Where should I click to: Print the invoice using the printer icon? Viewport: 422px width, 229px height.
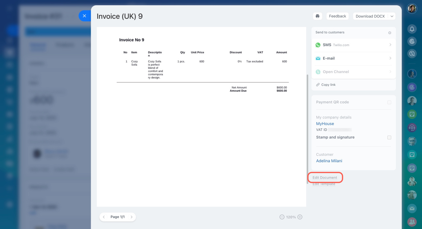pos(317,16)
